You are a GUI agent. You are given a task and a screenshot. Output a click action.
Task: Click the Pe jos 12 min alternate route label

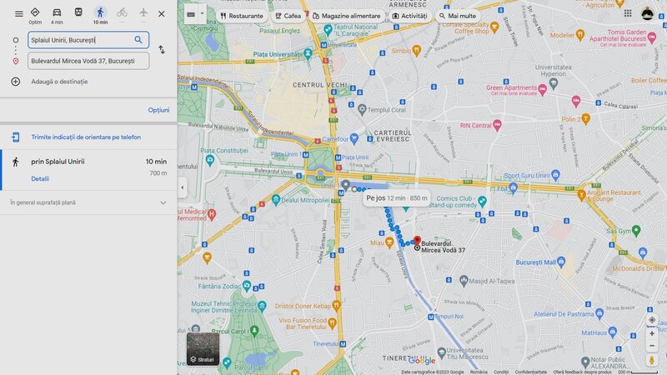tap(397, 198)
